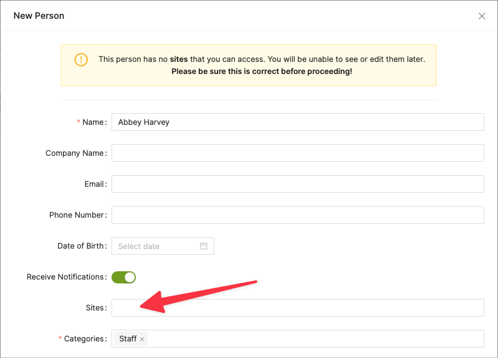Click the New Person dialog title

(x=39, y=15)
